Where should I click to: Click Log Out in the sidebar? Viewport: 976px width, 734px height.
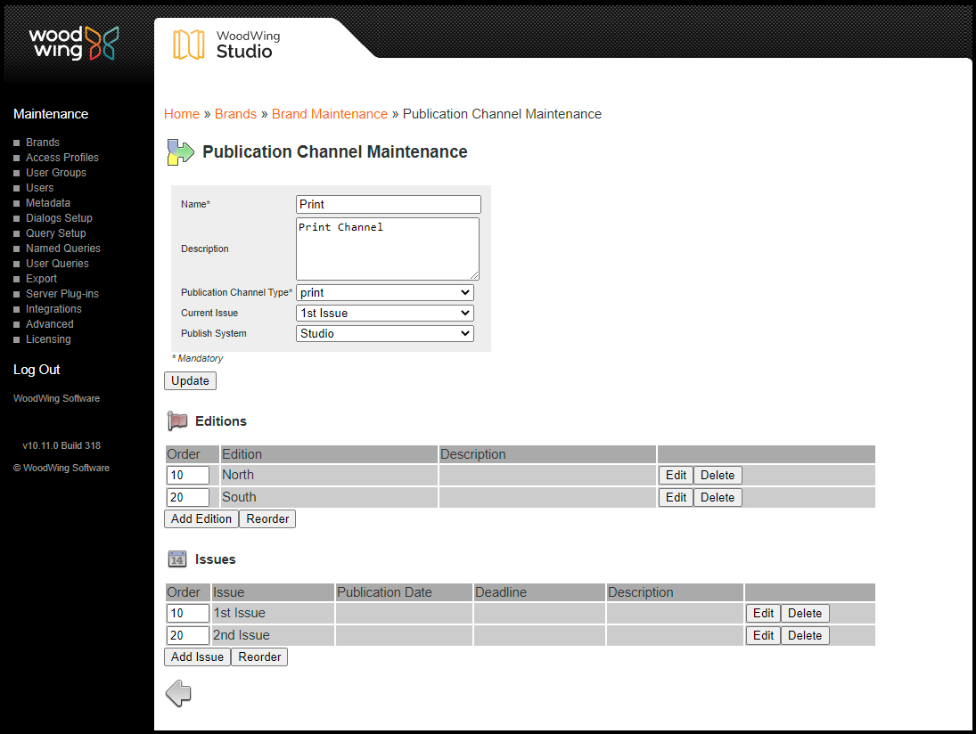pyautogui.click(x=36, y=369)
